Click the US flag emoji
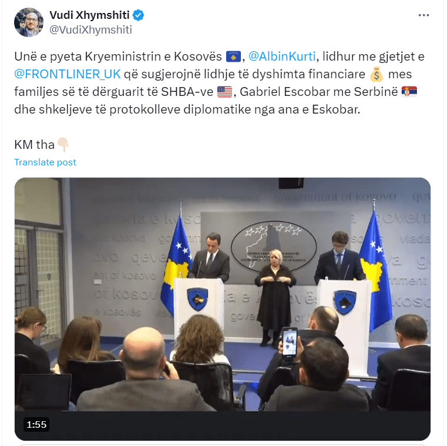The image size is (447, 446). click(x=224, y=92)
